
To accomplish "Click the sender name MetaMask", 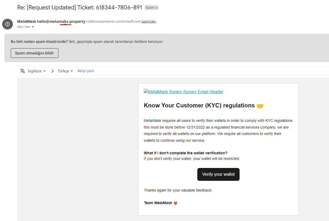I will (27, 21).
